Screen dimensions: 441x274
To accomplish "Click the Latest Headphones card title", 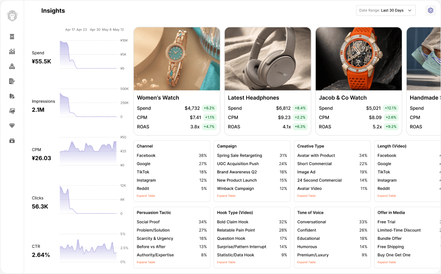I will pos(253,98).
